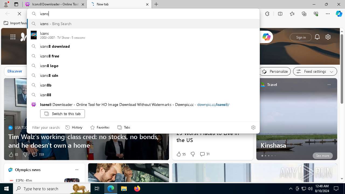Choose icon8 logo suggestion

coord(143,66)
